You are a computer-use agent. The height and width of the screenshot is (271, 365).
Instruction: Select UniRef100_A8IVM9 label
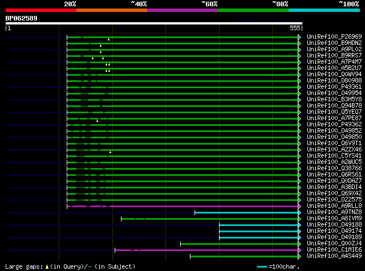point(334,219)
